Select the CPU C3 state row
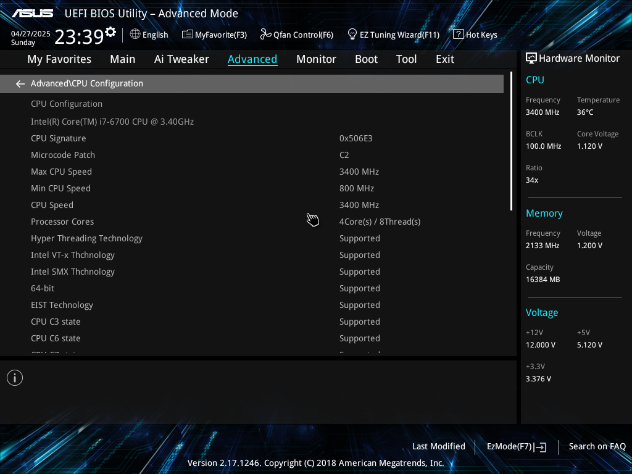This screenshot has width=632, height=474. tap(252, 322)
